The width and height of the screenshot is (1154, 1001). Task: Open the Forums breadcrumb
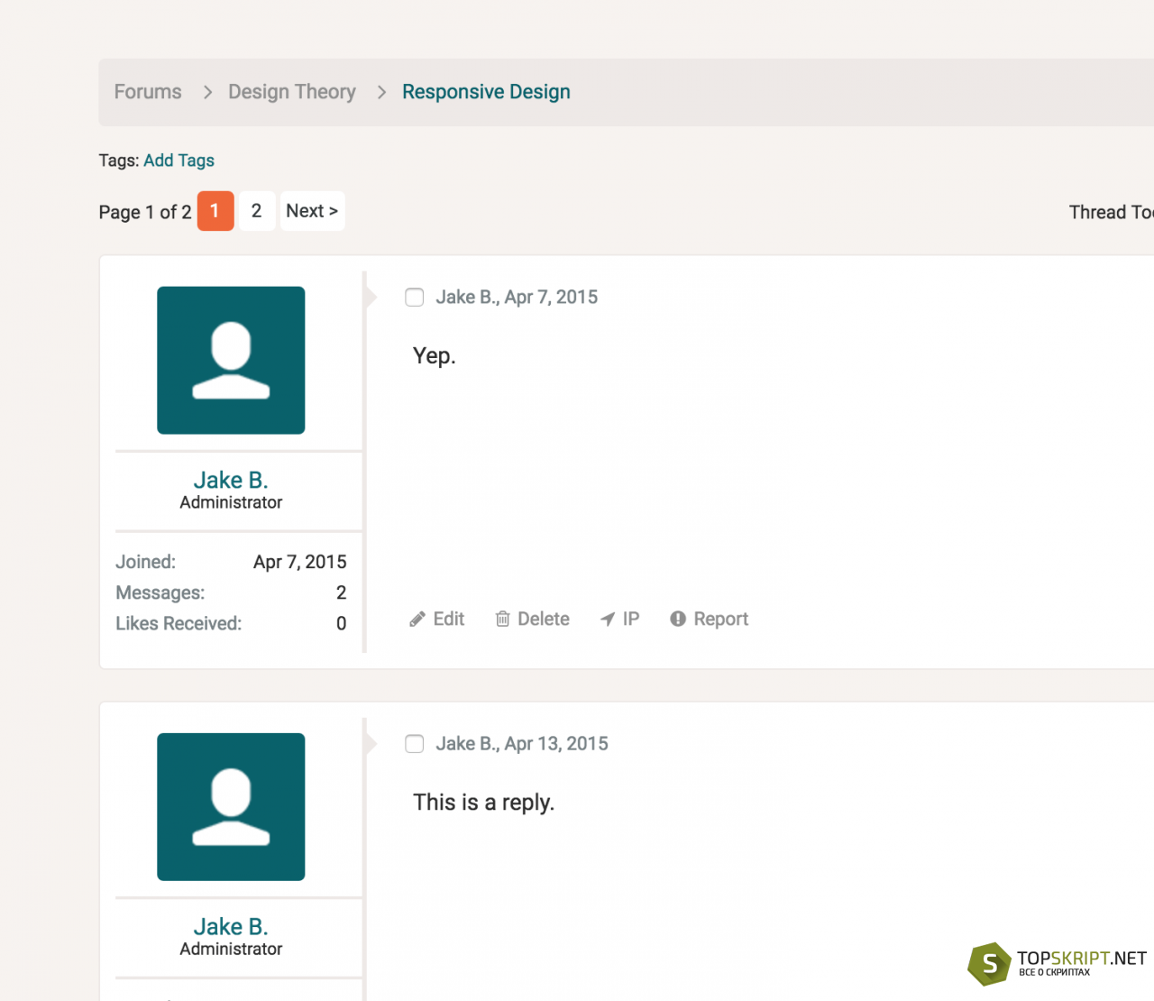[148, 92]
